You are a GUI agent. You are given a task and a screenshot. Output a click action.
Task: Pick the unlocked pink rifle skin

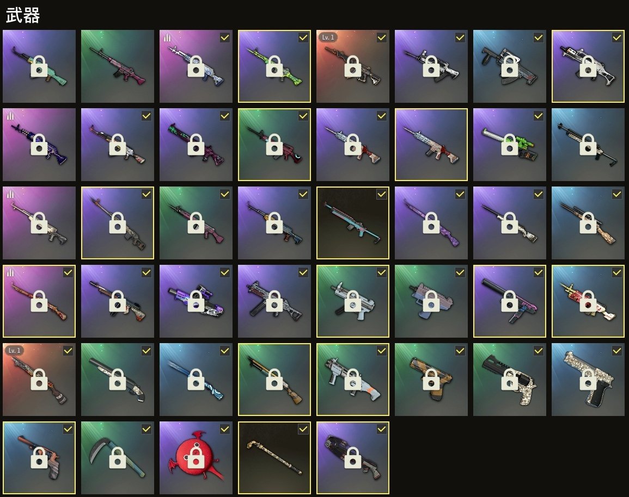tap(118, 66)
